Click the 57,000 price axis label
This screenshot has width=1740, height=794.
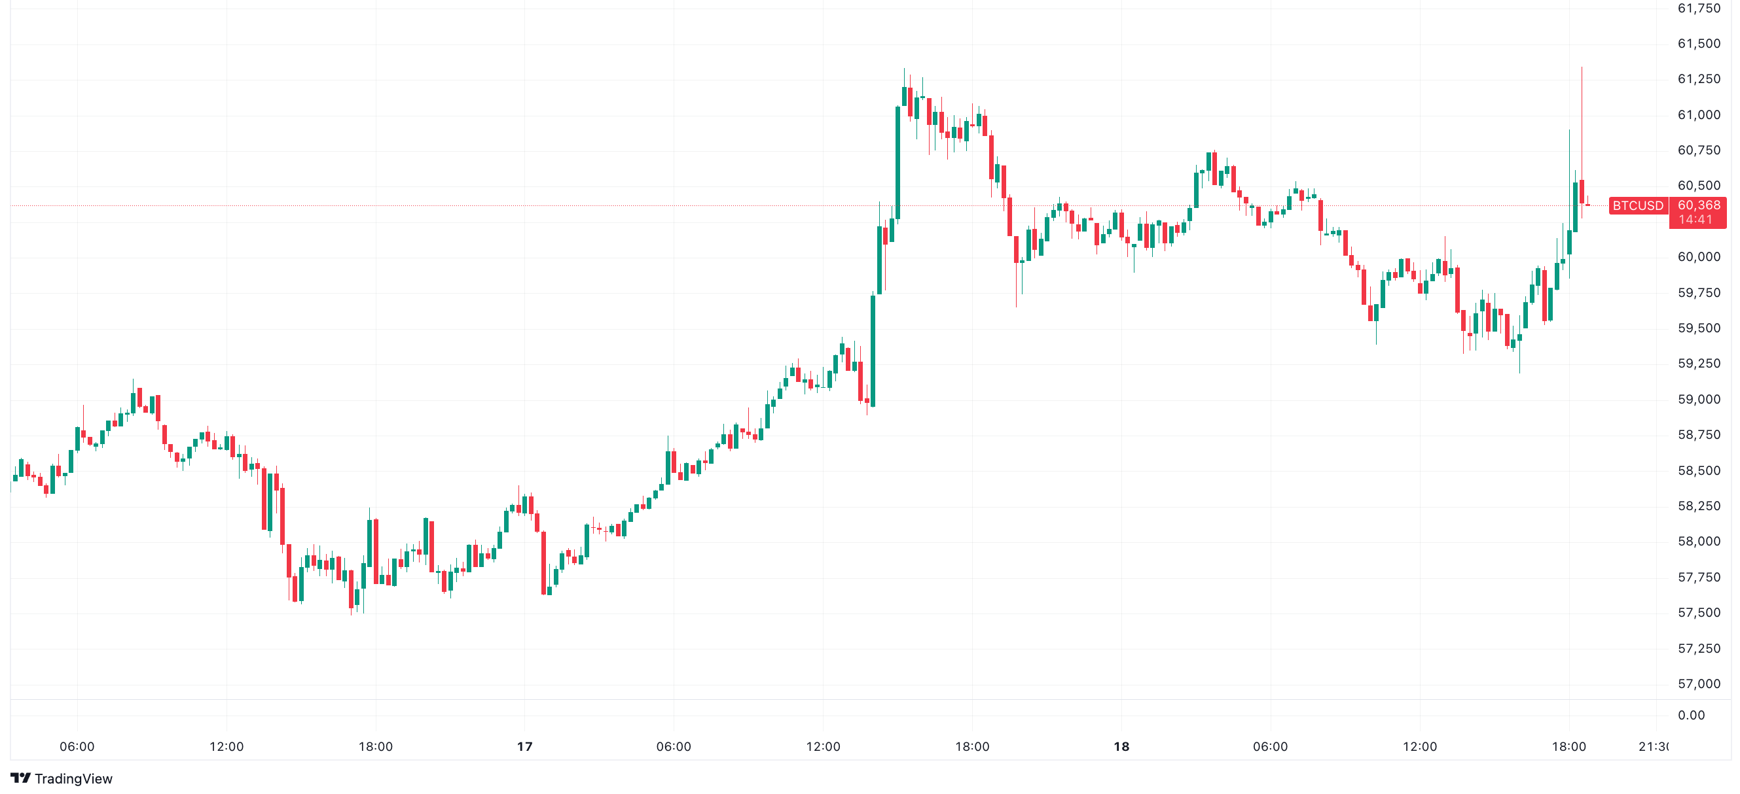1698,684
